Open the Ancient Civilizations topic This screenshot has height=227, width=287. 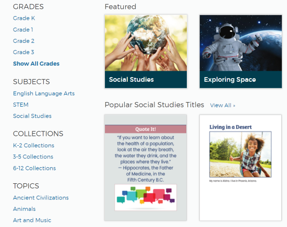click(41, 198)
